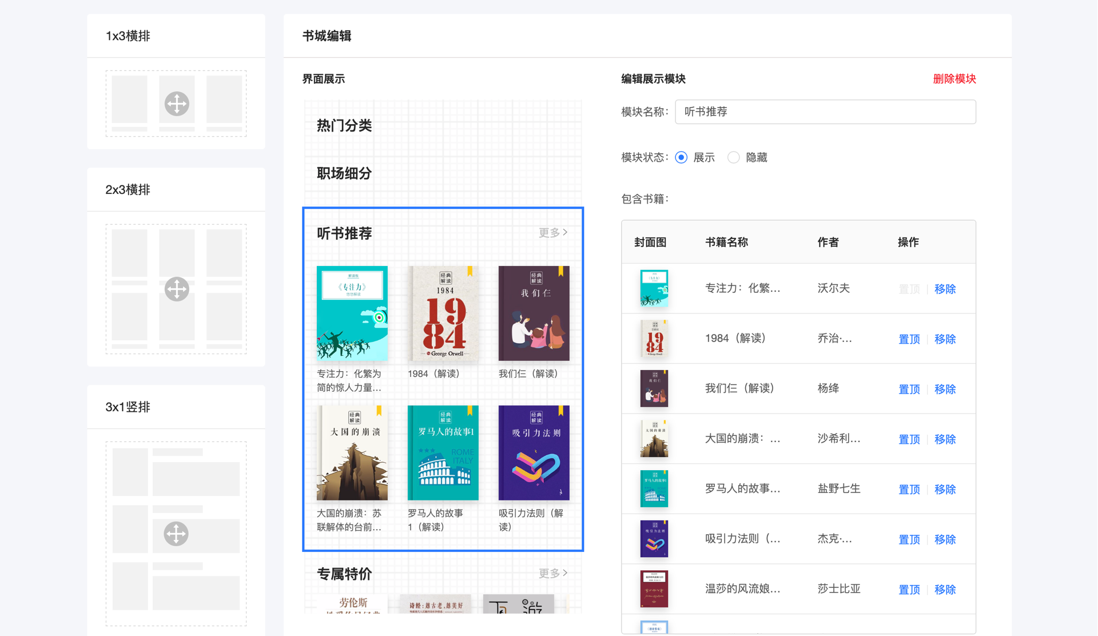Click 我们仨 cover thumbnail in table

coord(654,389)
